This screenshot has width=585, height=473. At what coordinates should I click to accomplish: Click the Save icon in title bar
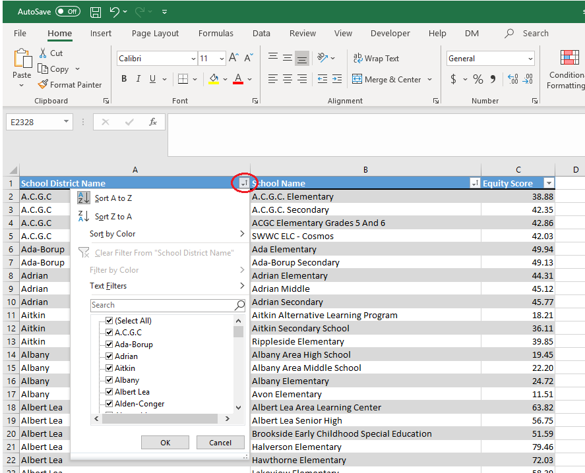(96, 12)
